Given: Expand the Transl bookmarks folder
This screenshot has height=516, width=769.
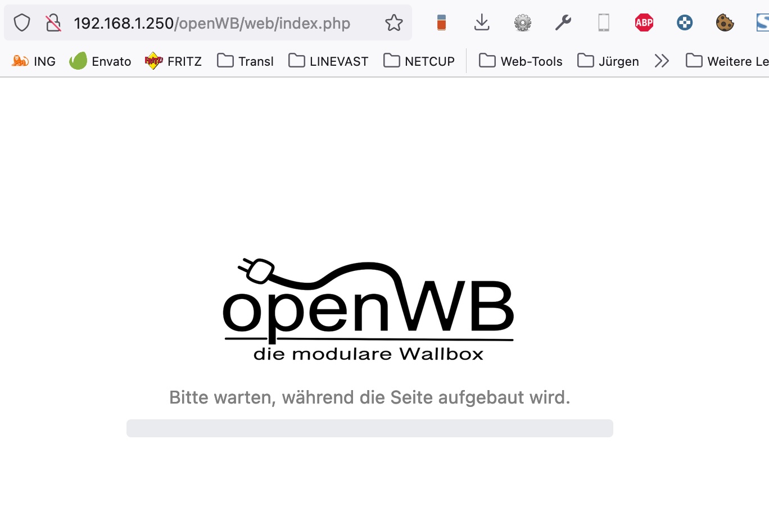Looking at the screenshot, I should (x=245, y=61).
